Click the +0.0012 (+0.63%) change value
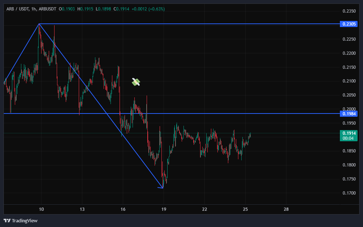 tap(148, 9)
